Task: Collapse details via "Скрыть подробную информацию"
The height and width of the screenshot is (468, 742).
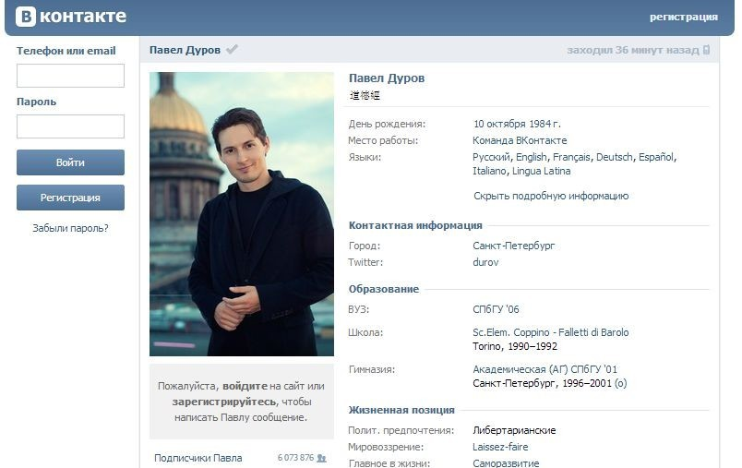Action: [x=550, y=196]
